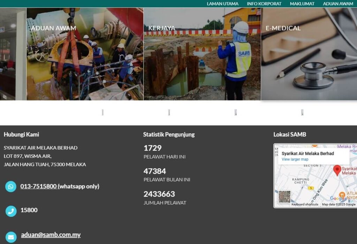Image resolution: width=357 pixels, height=244 pixels.
Task: Click the Statistik Pengunjung heading
Action: [x=169, y=134]
